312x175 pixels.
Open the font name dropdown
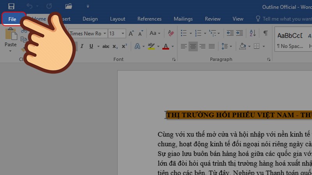[104, 33]
